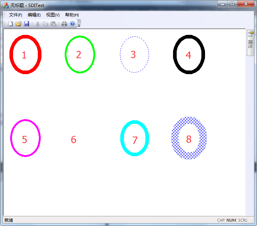Click the New document toolbar icon

click(11, 24)
